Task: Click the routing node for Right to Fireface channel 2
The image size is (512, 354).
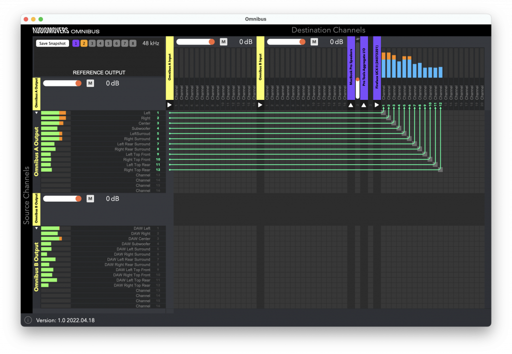Action: pos(388,118)
